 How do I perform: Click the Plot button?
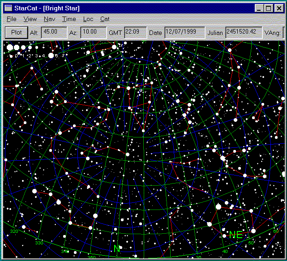pos(17,33)
